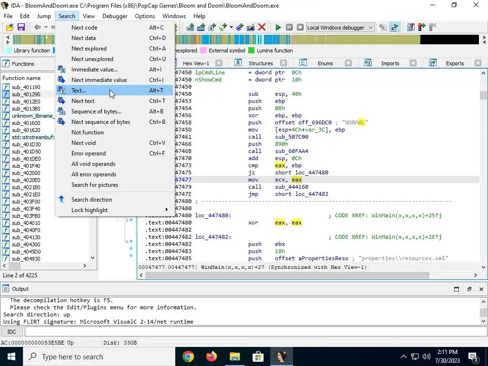488x366 pixels.
Task: Click the Stop process icon
Action: coord(300,27)
